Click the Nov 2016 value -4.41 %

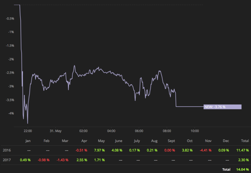(x=206, y=150)
